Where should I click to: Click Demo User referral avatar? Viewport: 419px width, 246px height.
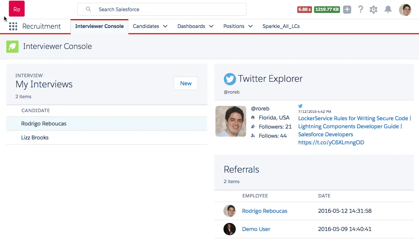click(229, 229)
